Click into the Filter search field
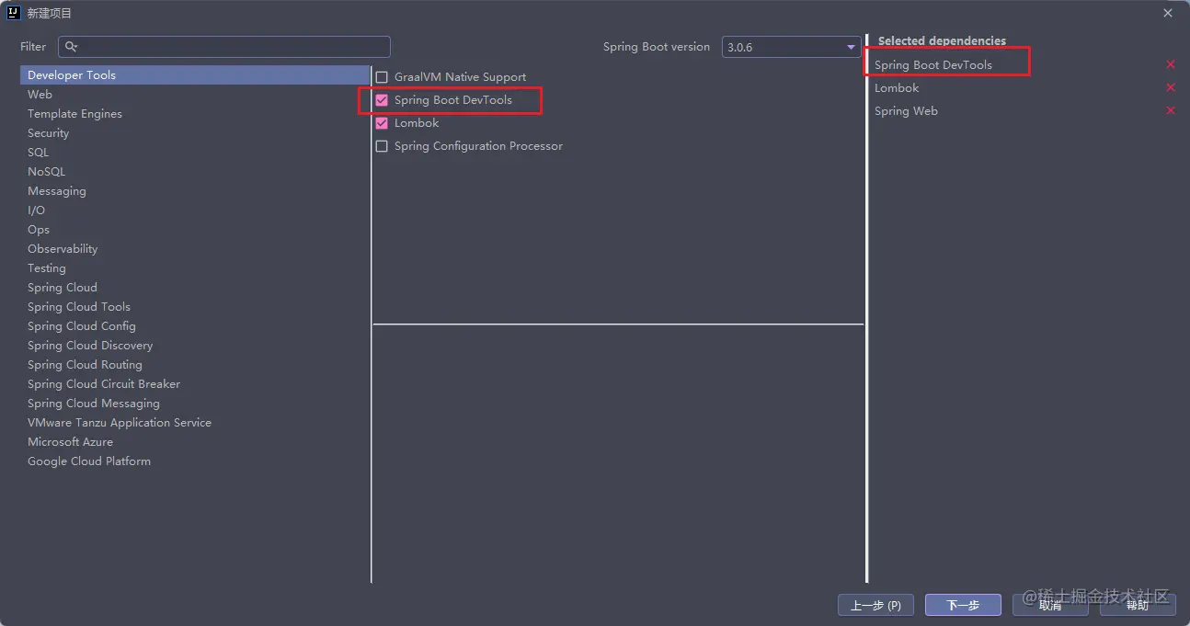 click(224, 47)
